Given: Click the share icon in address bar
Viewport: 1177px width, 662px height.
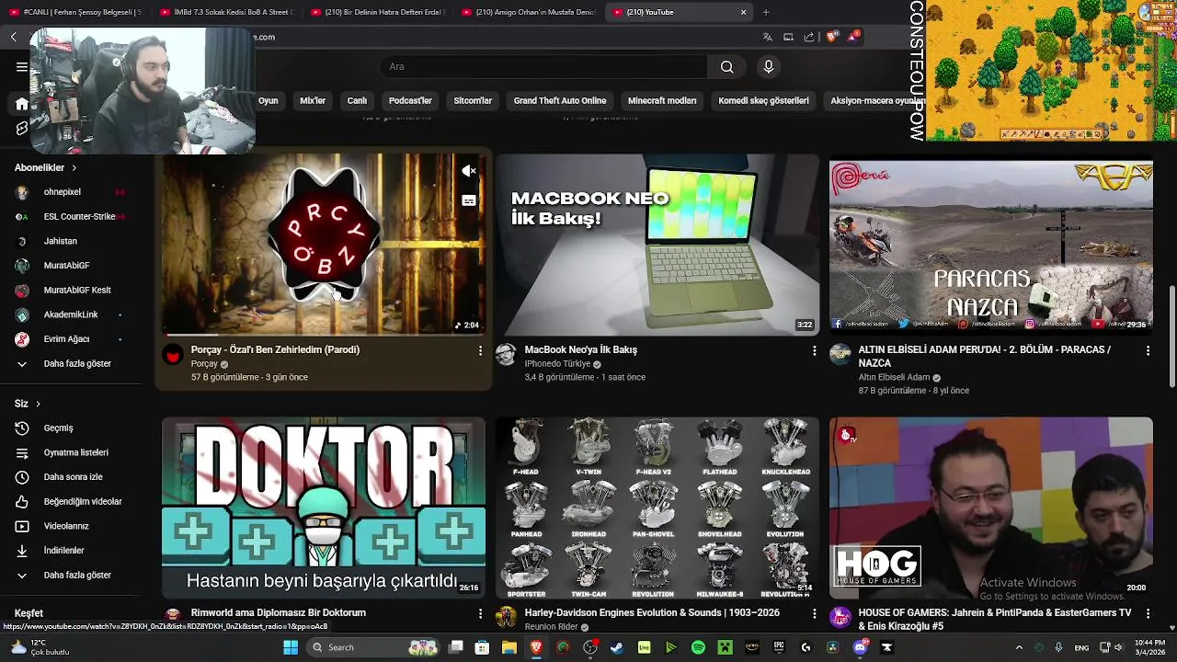Looking at the screenshot, I should [x=809, y=37].
